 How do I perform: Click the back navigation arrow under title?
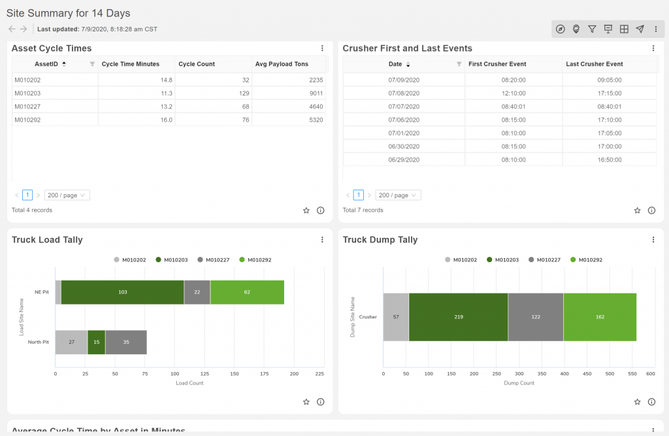[11, 29]
